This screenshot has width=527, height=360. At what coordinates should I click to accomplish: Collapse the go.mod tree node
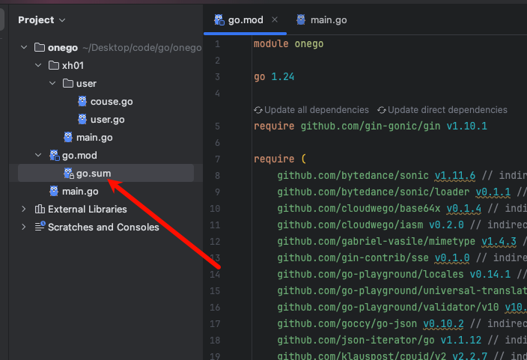[38, 155]
